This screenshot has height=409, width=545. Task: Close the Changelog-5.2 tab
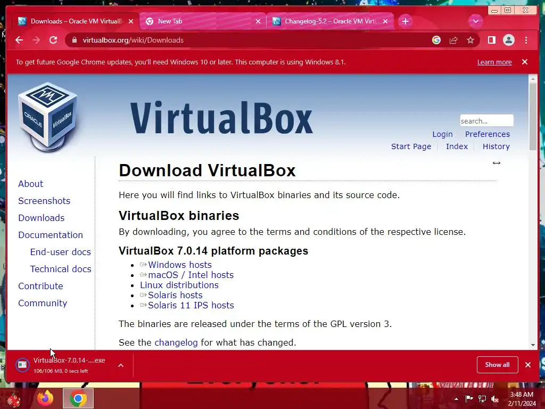coord(385,21)
